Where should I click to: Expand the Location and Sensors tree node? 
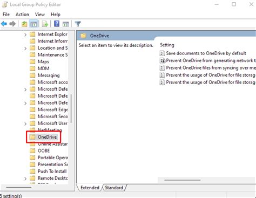click(x=25, y=48)
